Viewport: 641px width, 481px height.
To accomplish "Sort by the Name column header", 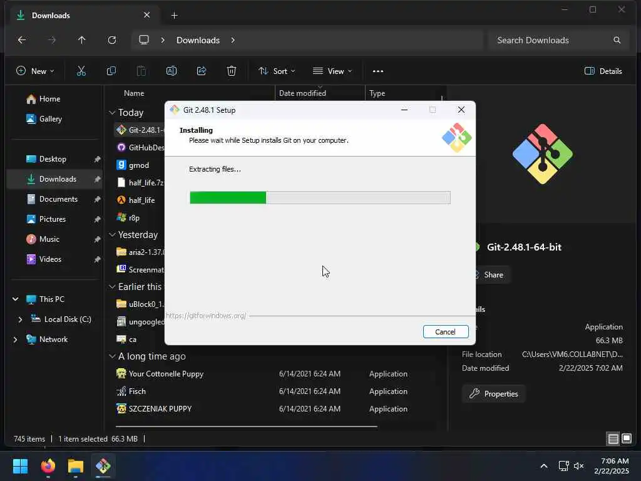I will [134, 93].
